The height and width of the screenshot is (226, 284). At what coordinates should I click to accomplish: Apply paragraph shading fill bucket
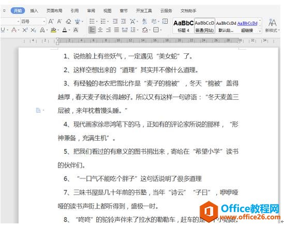pos(145,29)
